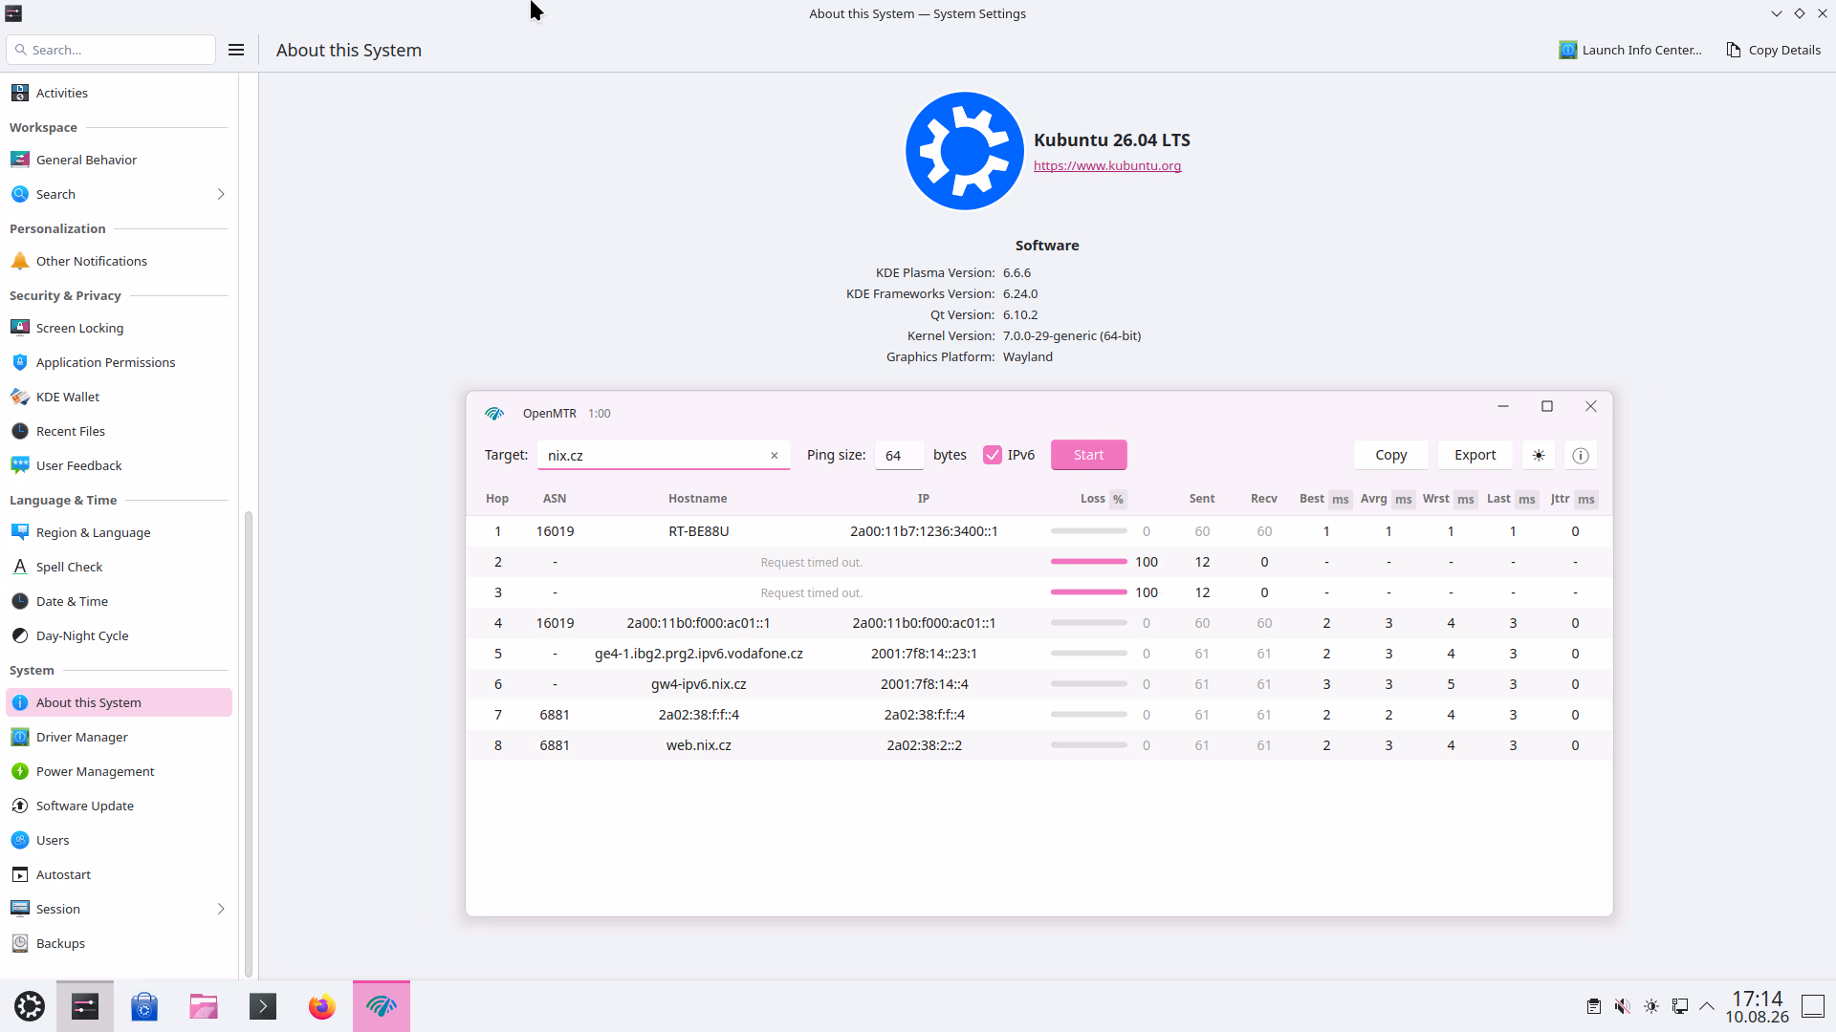Viewport: 1836px width, 1032px height.
Task: Open Konsole terminal from the taskbar
Action: (263, 1006)
